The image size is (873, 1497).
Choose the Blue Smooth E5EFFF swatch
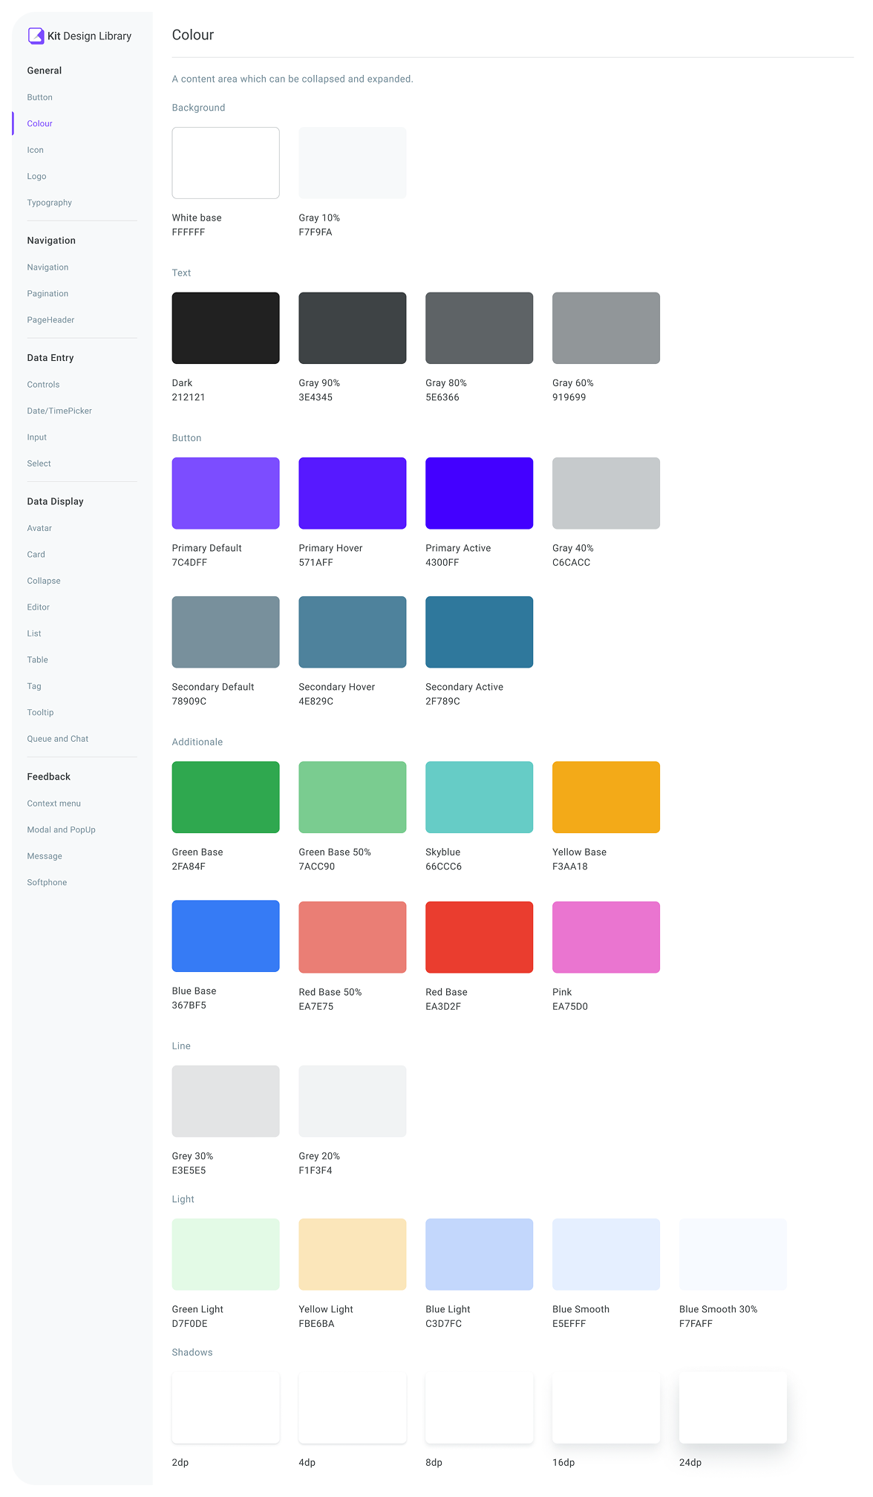[606, 1254]
